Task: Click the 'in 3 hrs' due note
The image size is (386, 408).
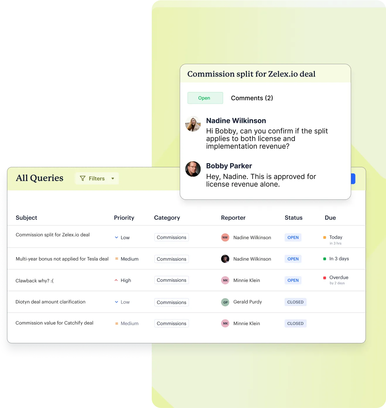Action: [335, 243]
